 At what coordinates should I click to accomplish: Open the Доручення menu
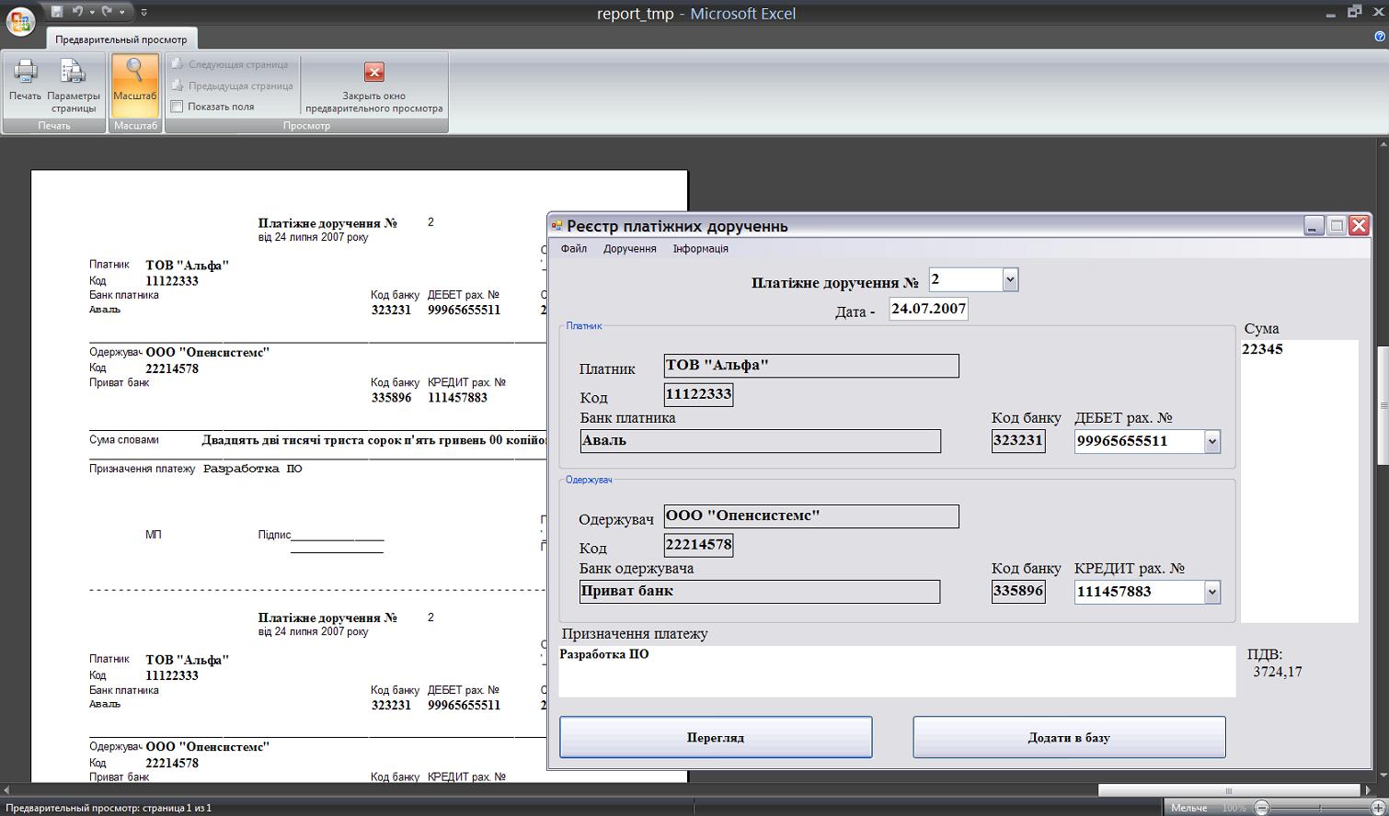tap(630, 249)
